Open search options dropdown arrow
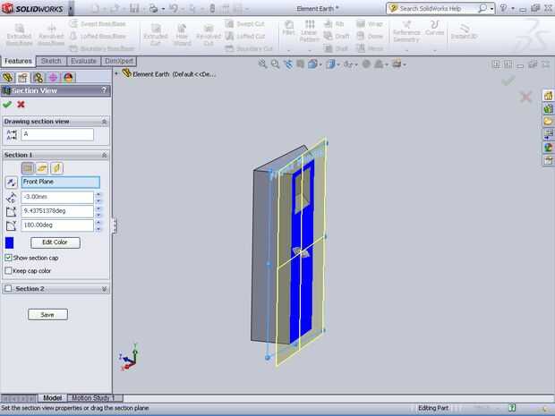 coord(491,9)
